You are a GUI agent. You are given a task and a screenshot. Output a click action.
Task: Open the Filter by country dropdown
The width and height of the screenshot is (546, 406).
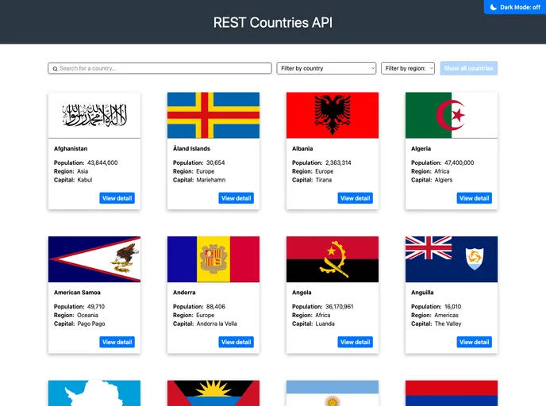pyautogui.click(x=326, y=68)
